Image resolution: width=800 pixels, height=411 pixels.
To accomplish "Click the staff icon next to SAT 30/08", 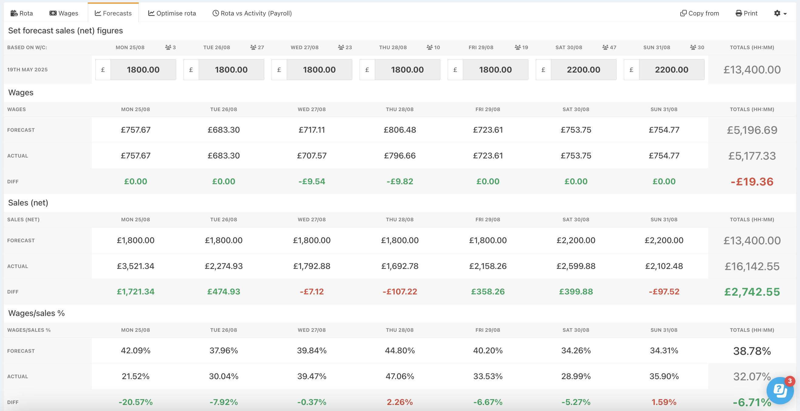I will coord(605,47).
